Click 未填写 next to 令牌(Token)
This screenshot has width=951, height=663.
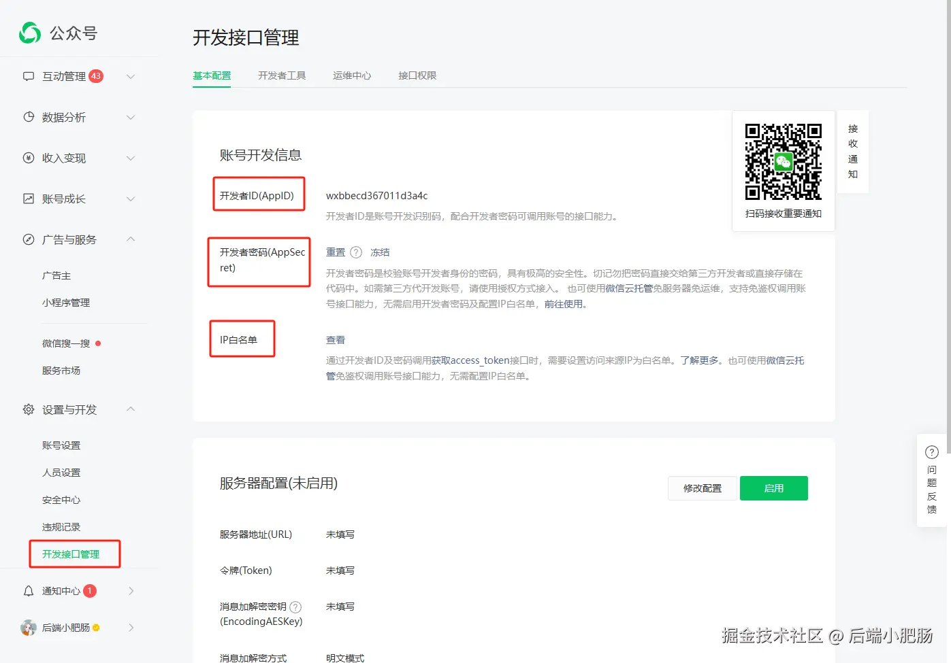(340, 571)
